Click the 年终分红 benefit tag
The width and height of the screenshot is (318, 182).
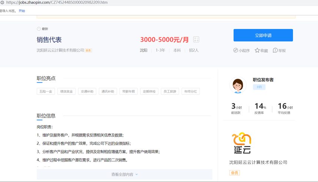191,91
